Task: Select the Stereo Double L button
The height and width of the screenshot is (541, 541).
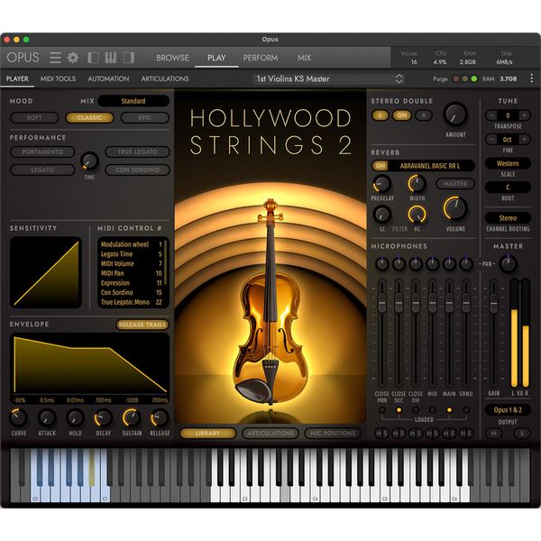Action: 381,115
